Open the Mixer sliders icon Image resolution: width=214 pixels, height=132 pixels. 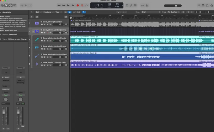pyautogui.click(x=26, y=5)
